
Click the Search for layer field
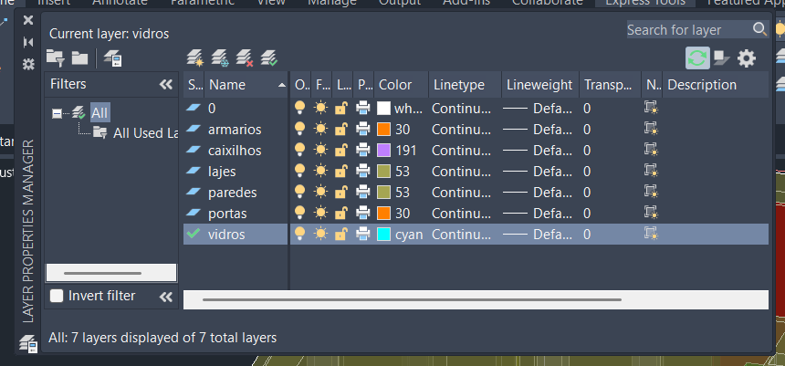point(689,30)
